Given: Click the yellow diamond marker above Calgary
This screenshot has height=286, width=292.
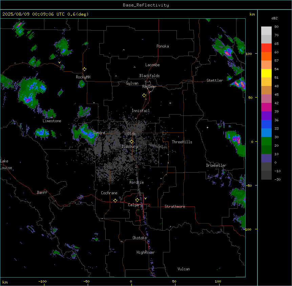Looking at the screenshot, I should coord(137,200).
